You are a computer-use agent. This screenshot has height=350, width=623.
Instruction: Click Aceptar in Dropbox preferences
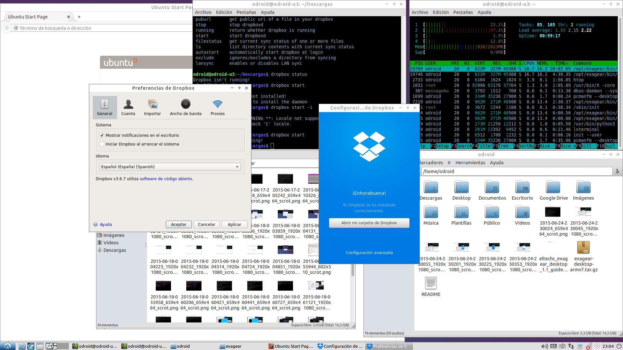coord(178,224)
